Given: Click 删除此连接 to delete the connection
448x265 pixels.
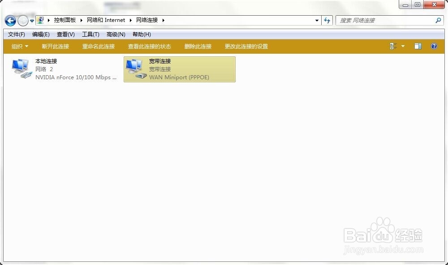Looking at the screenshot, I should 198,46.
